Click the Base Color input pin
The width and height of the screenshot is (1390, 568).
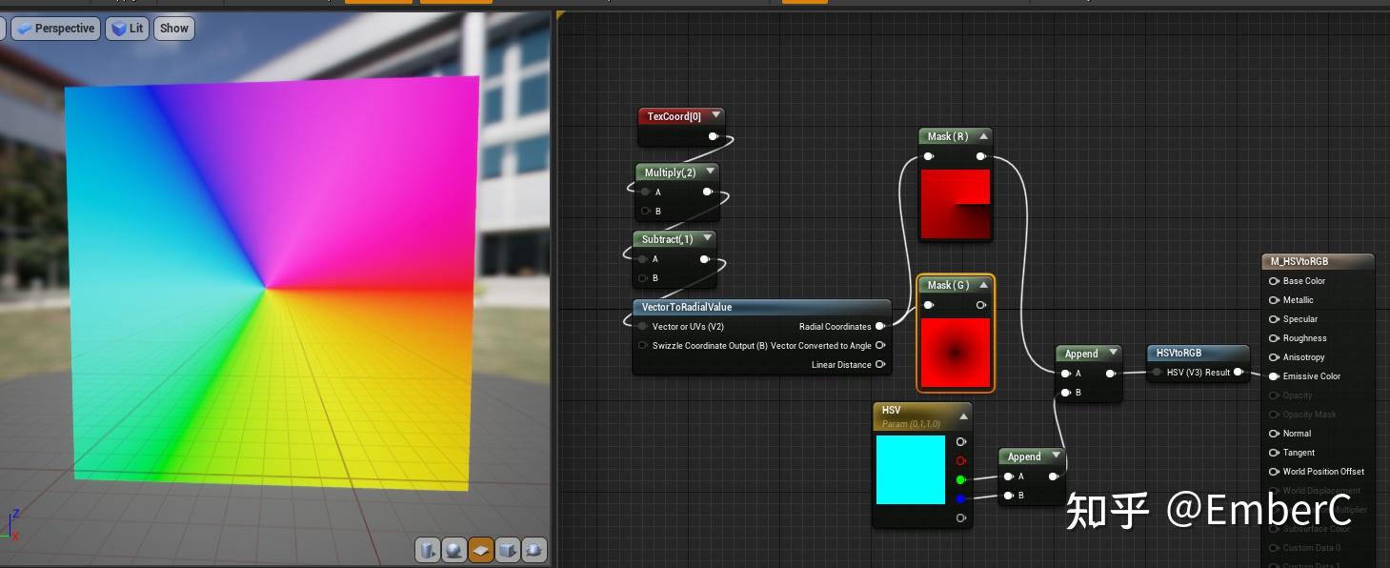pos(1274,281)
